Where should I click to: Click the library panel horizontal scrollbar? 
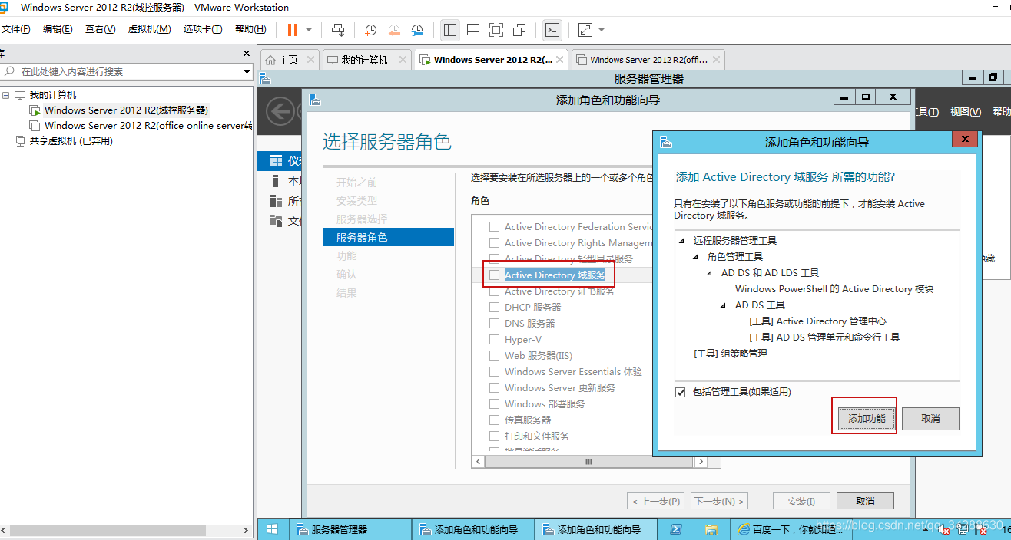pyautogui.click(x=108, y=530)
